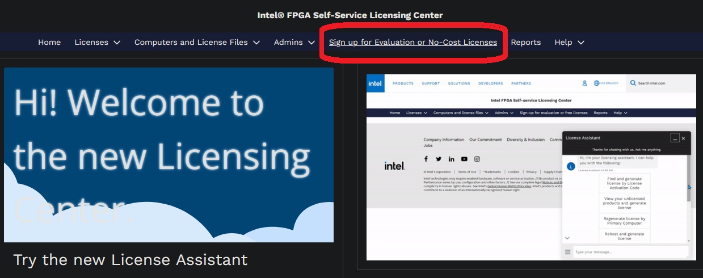Open Sign up for Evaluation or No-Cost Licenses
703x278 pixels.
(413, 42)
